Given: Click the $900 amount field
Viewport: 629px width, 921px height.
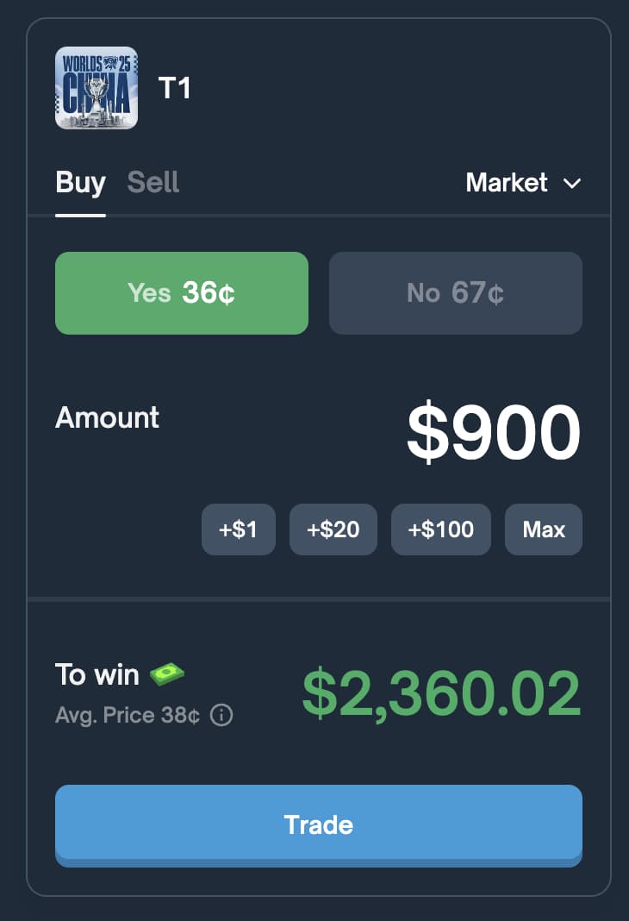Looking at the screenshot, I should point(494,433).
